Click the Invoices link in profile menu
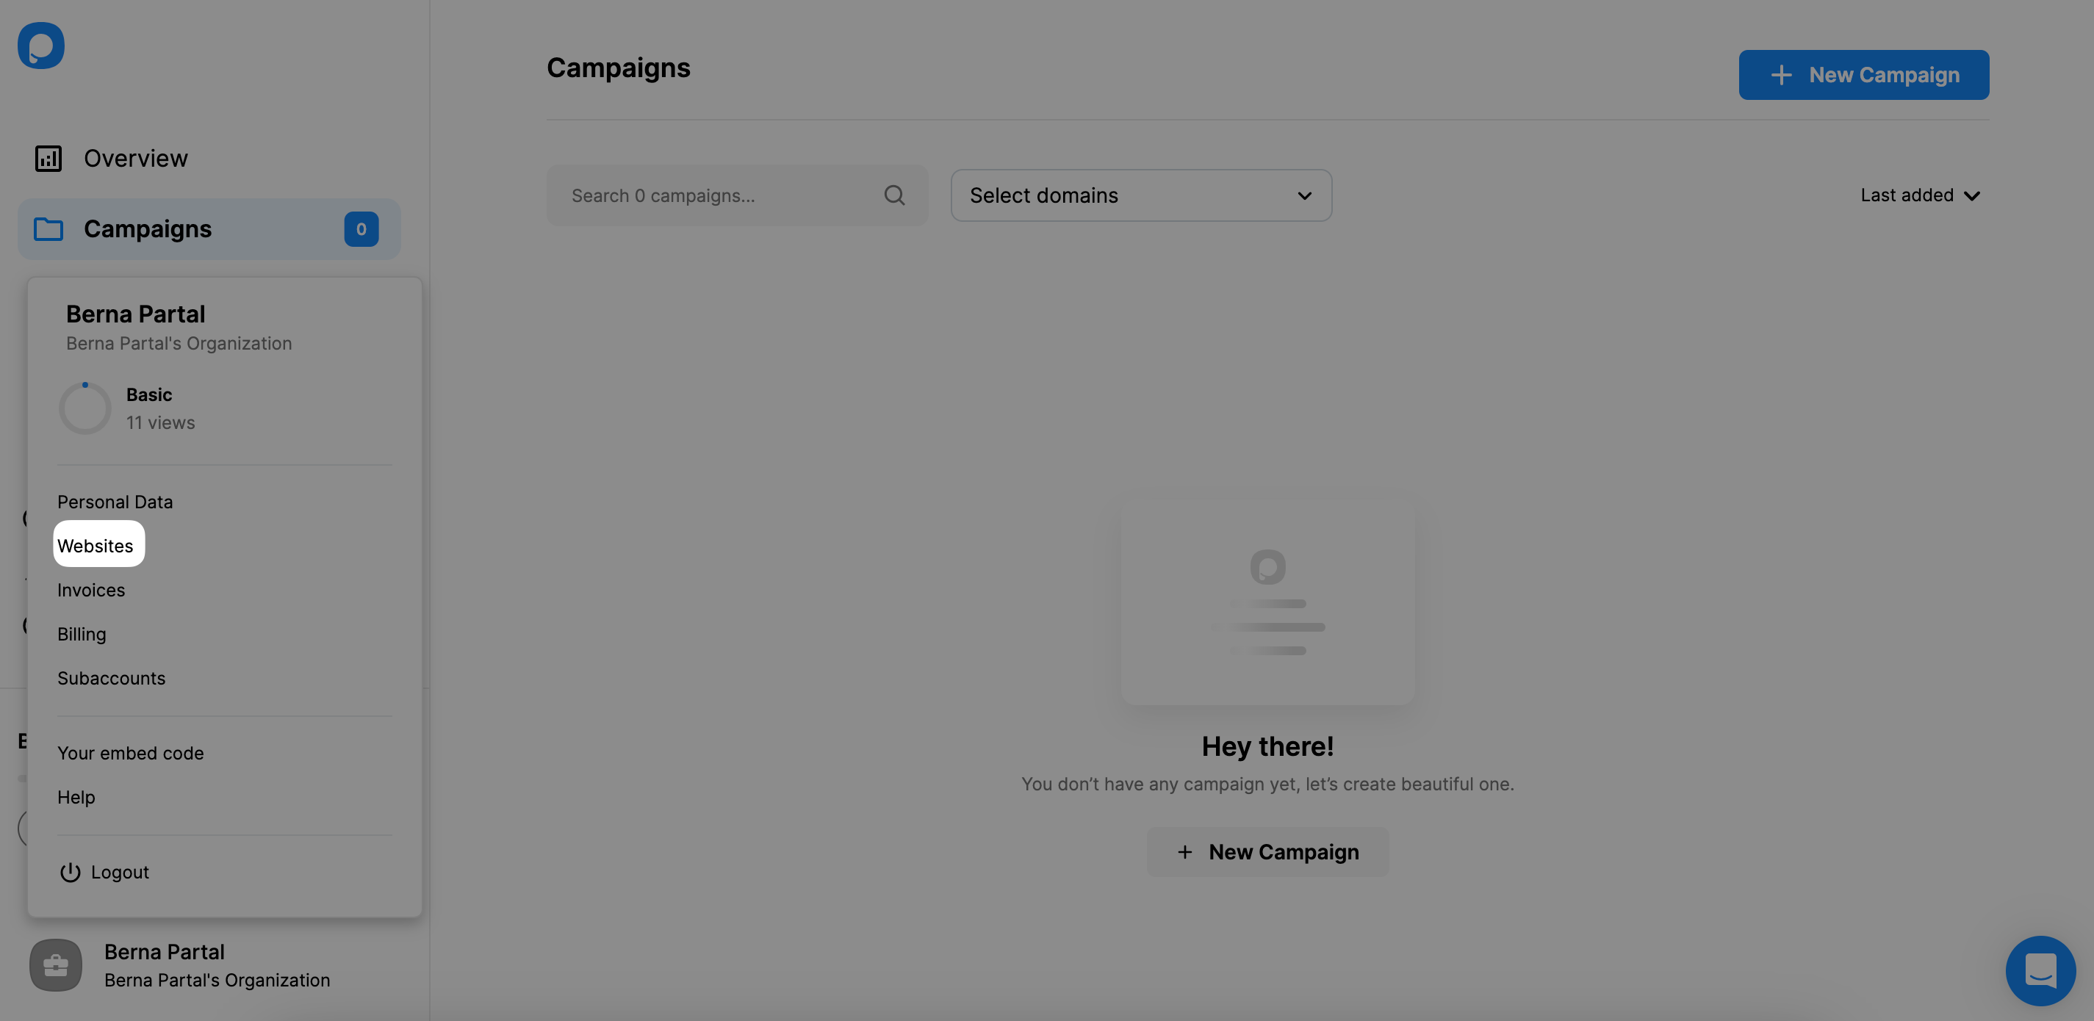The image size is (2094, 1021). 91,588
